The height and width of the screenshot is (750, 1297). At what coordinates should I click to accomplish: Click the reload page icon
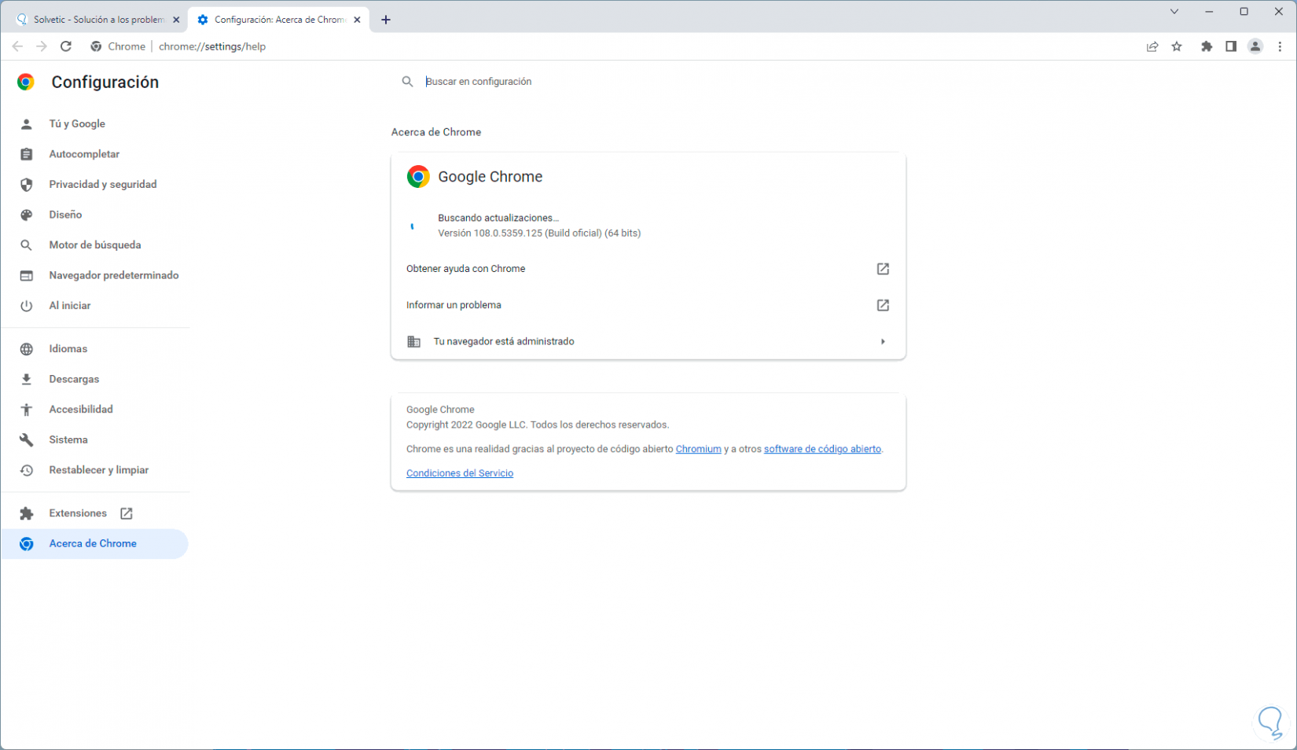tap(66, 46)
